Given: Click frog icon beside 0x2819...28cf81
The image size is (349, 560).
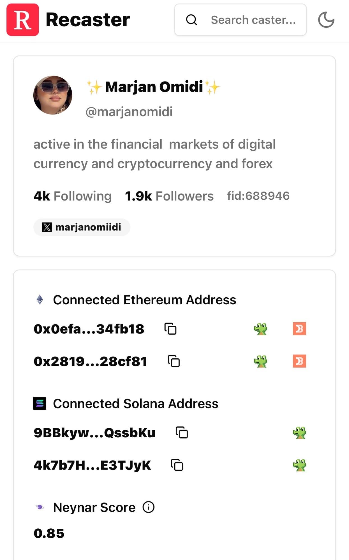Looking at the screenshot, I should (x=260, y=361).
